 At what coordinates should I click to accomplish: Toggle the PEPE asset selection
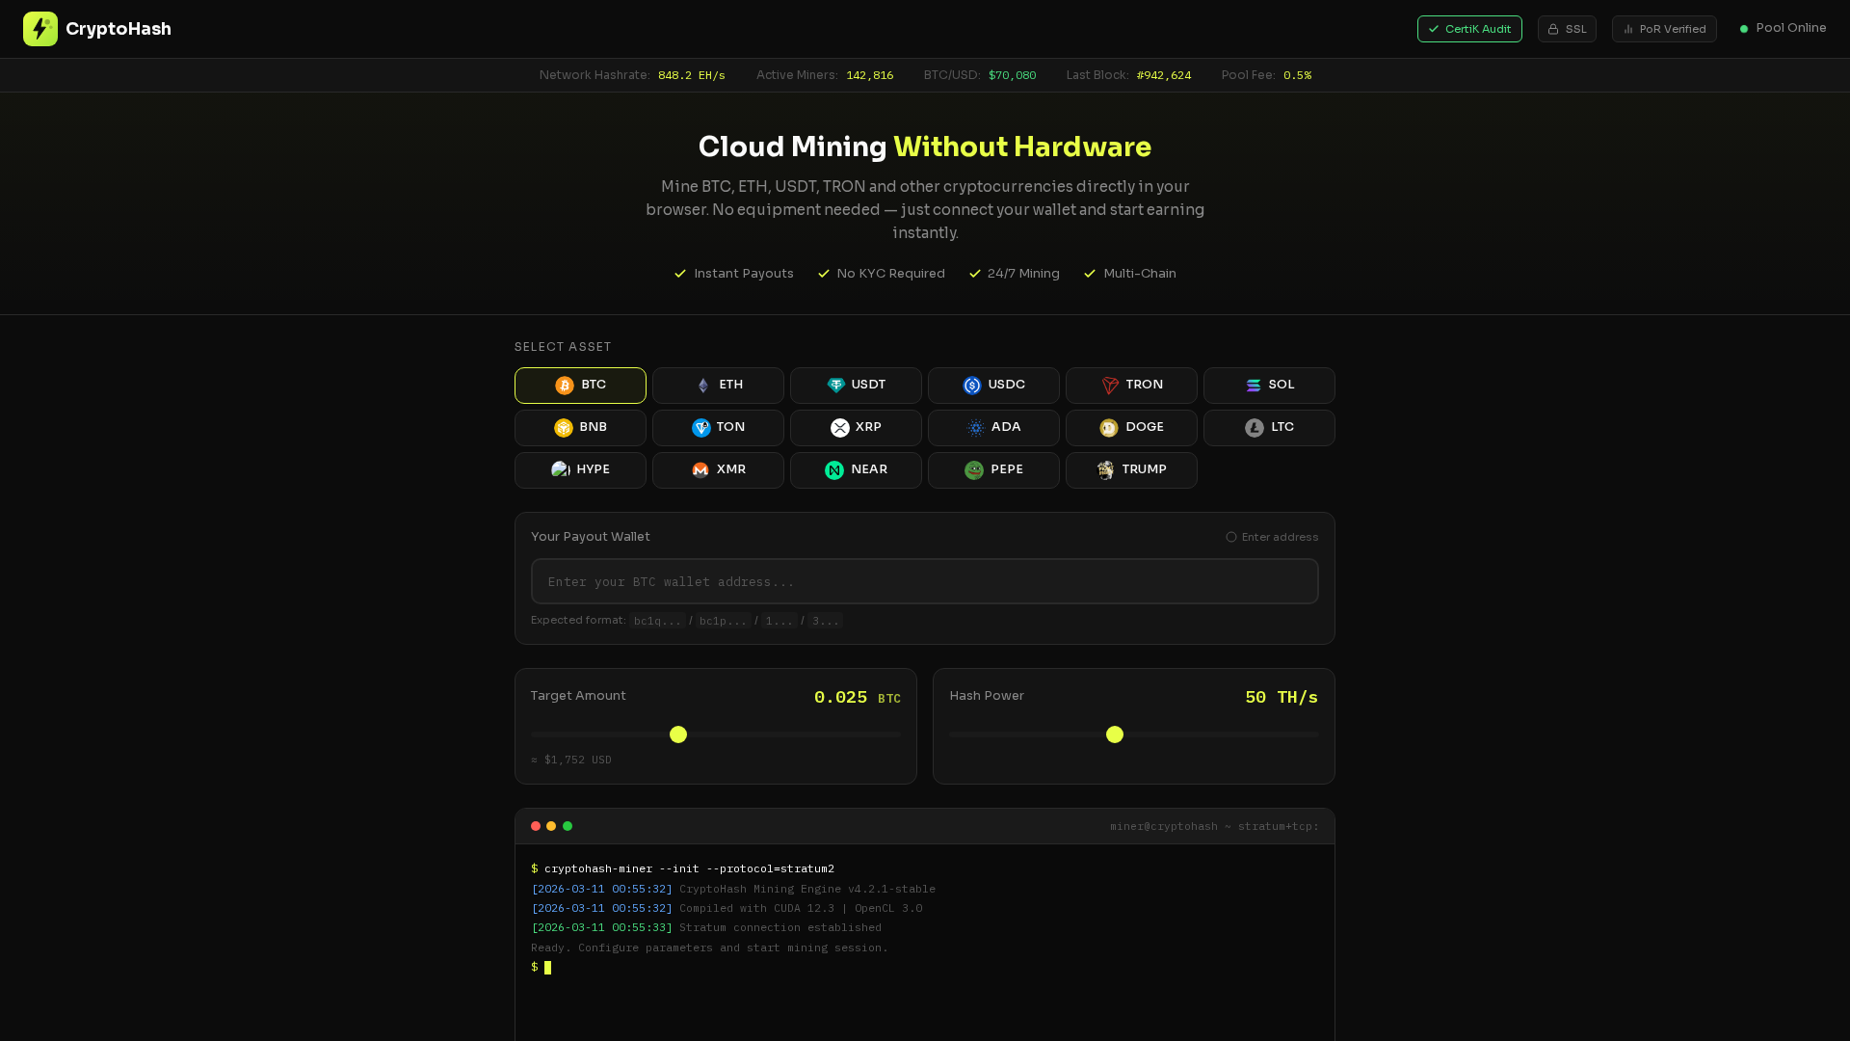coord(993,469)
